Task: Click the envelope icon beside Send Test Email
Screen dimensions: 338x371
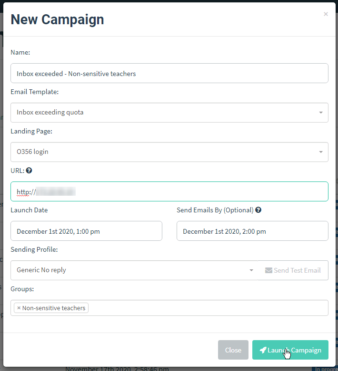Action: tap(268, 270)
